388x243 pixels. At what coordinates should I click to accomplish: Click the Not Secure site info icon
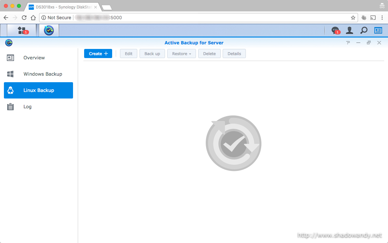tap(44, 18)
